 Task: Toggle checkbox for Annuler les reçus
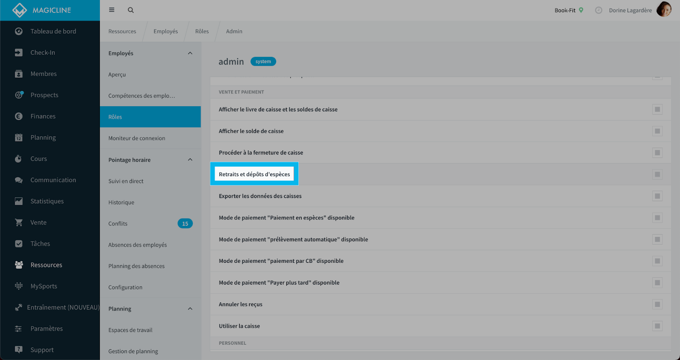[657, 304]
